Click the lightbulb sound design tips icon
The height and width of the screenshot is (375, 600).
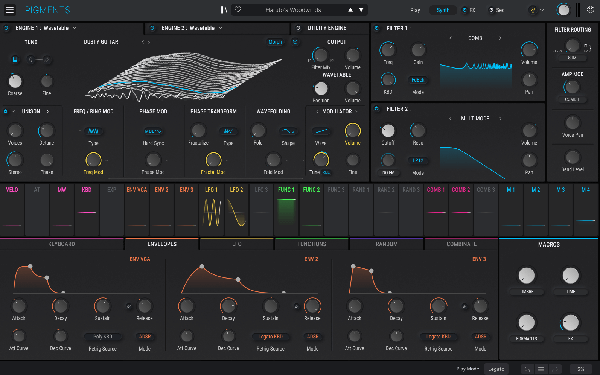[533, 10]
